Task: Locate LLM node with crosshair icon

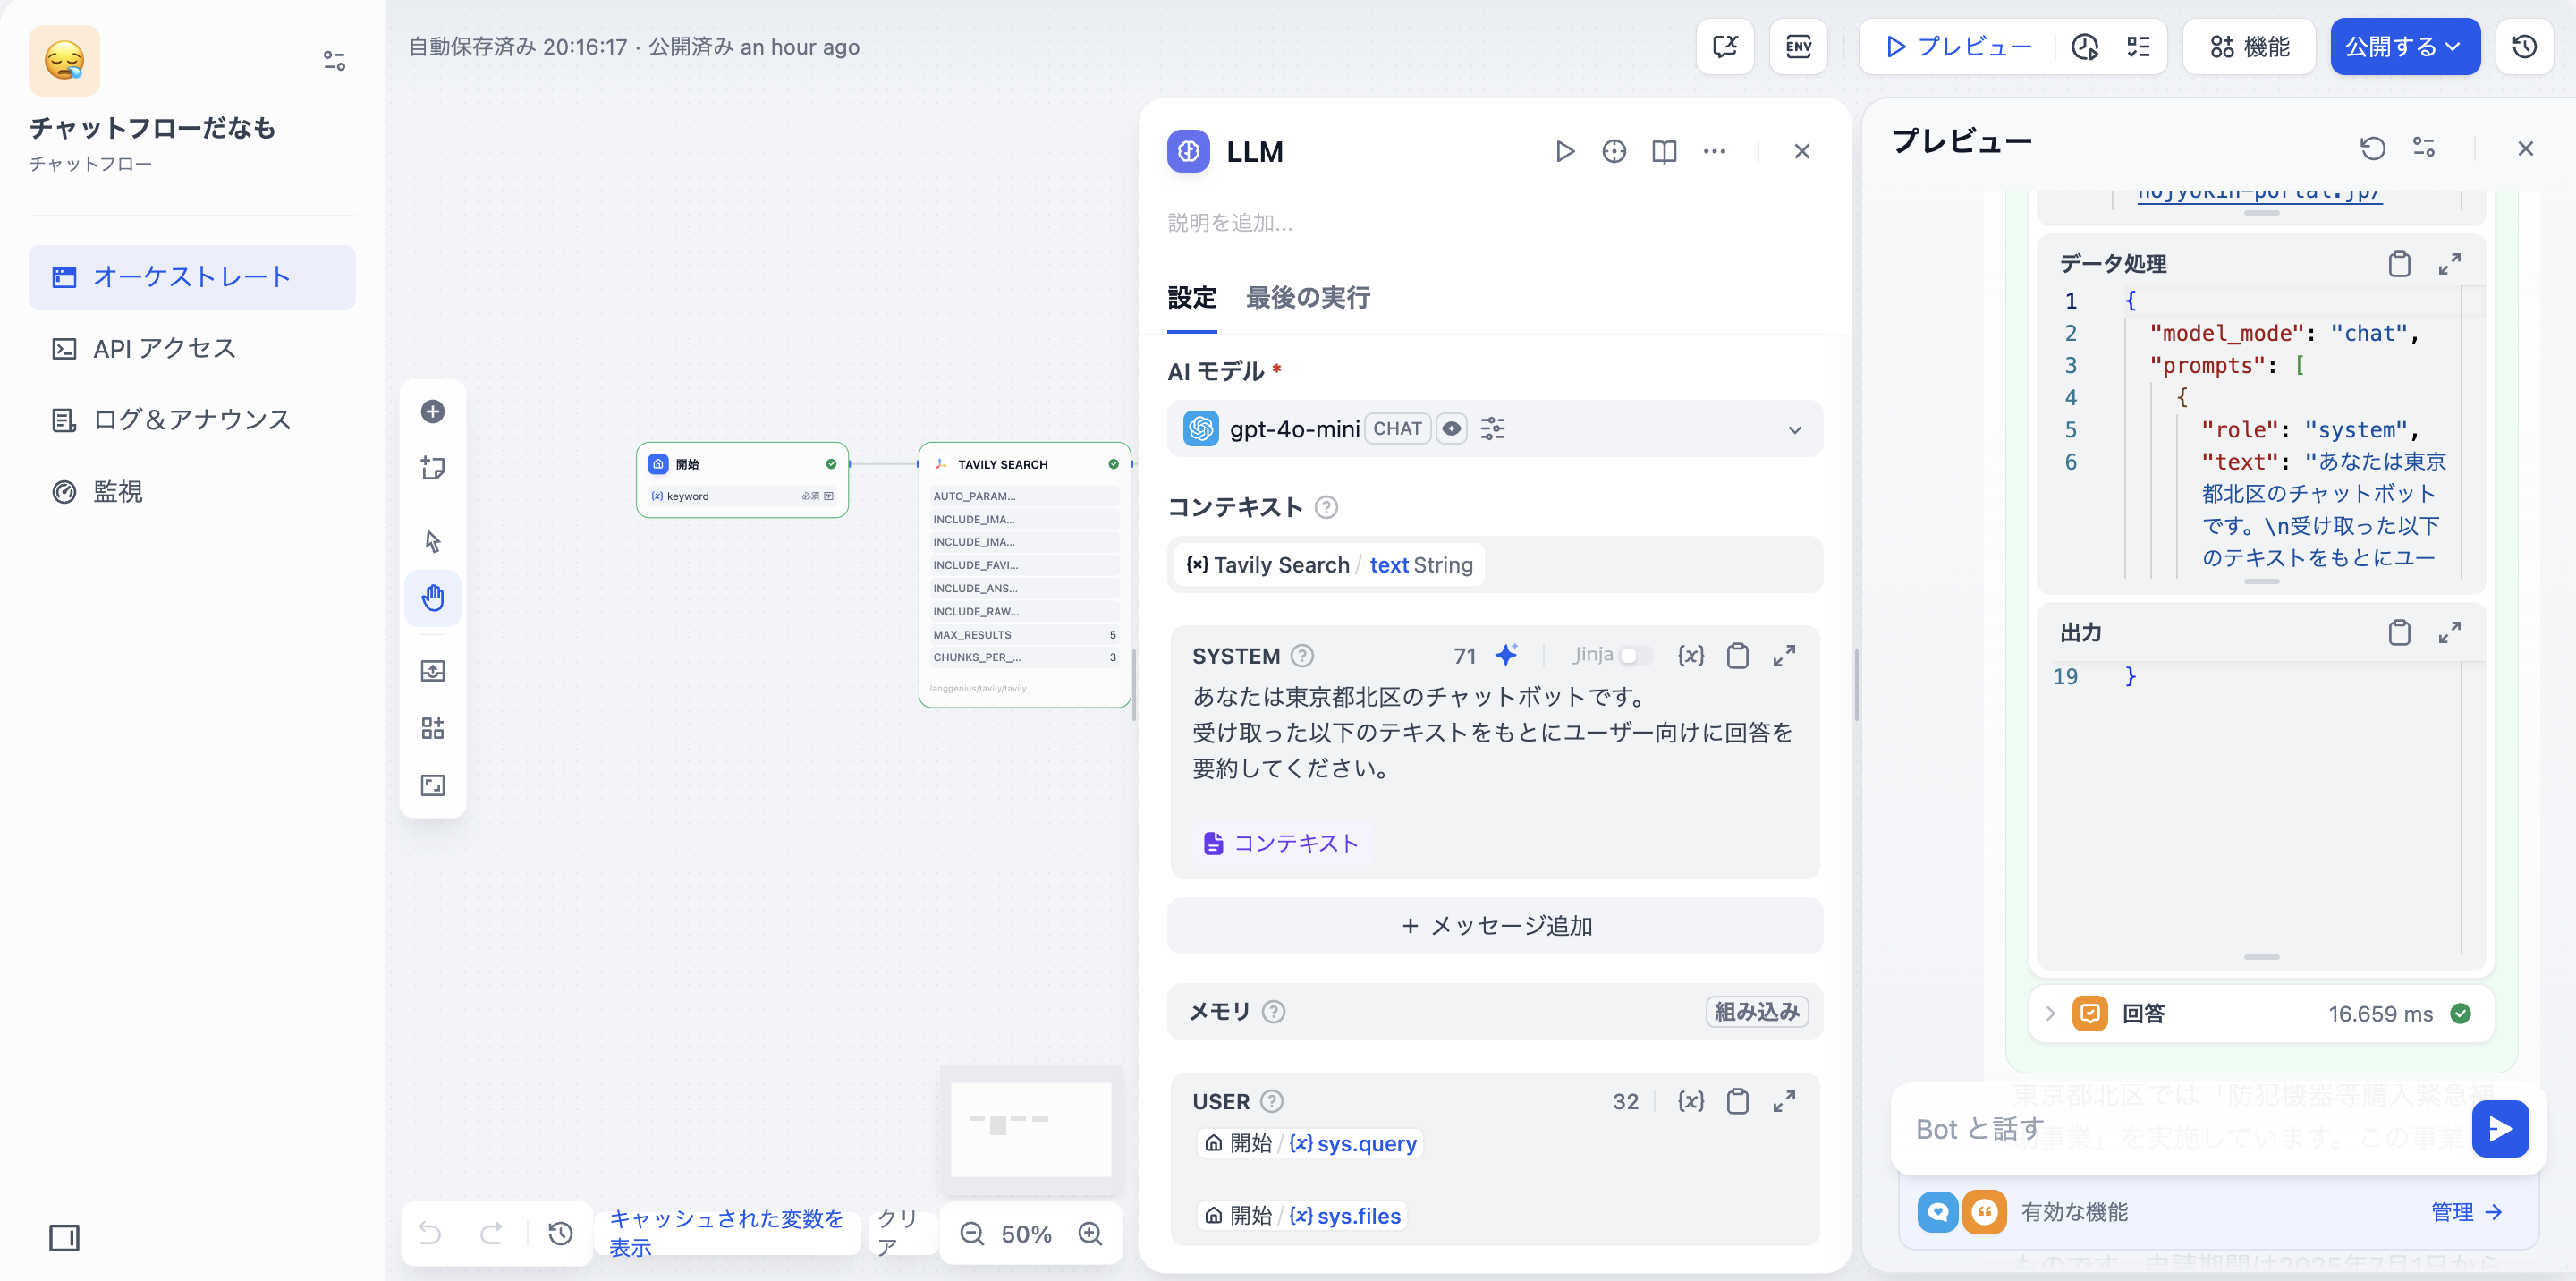Action: pyautogui.click(x=1614, y=151)
